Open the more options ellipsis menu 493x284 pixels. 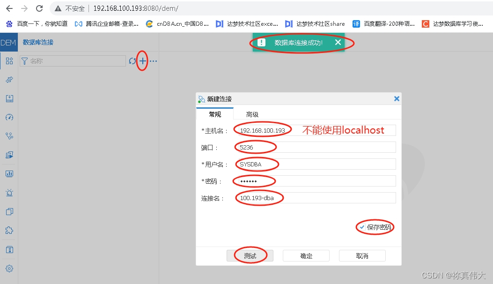pyautogui.click(x=153, y=61)
